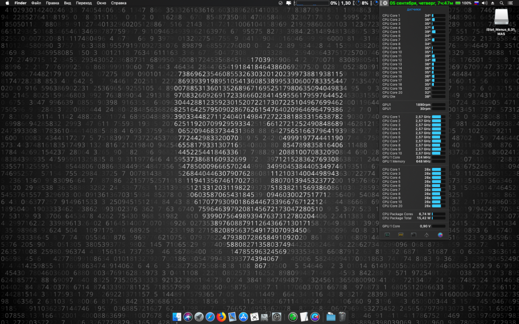Open the colorful iStat Menus app icon in footer

[x=440, y=235]
